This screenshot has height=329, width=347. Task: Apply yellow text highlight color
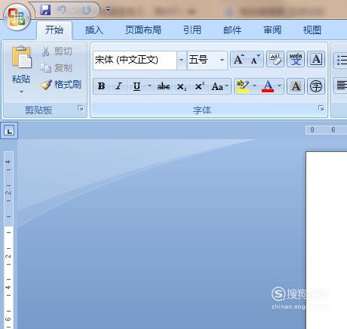pyautogui.click(x=243, y=86)
